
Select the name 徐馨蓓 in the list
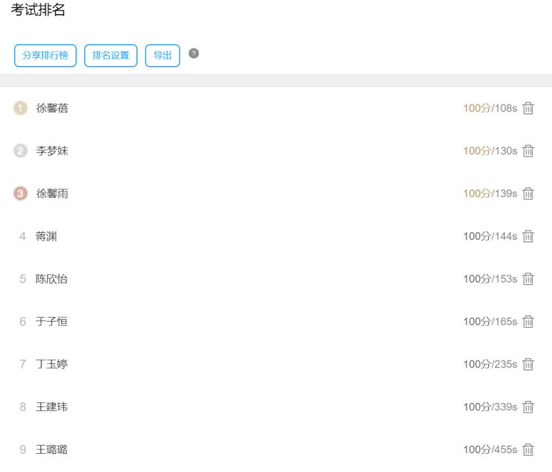52,108
